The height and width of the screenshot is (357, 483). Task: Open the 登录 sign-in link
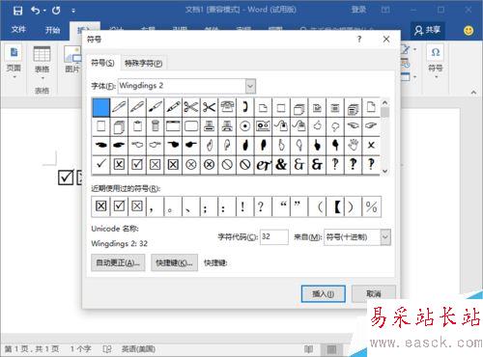pos(358,10)
